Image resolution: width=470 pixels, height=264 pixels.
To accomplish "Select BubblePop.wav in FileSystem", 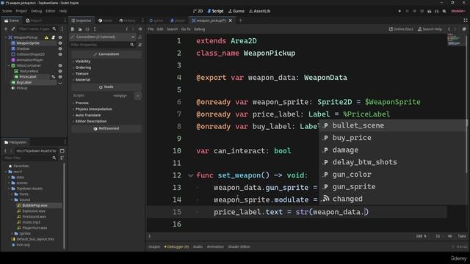I will [x=35, y=205].
